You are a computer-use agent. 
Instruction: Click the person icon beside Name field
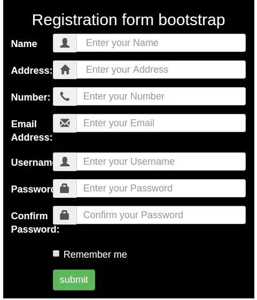[x=65, y=43]
